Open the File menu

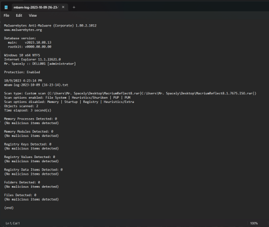pyautogui.click(x=6, y=16)
